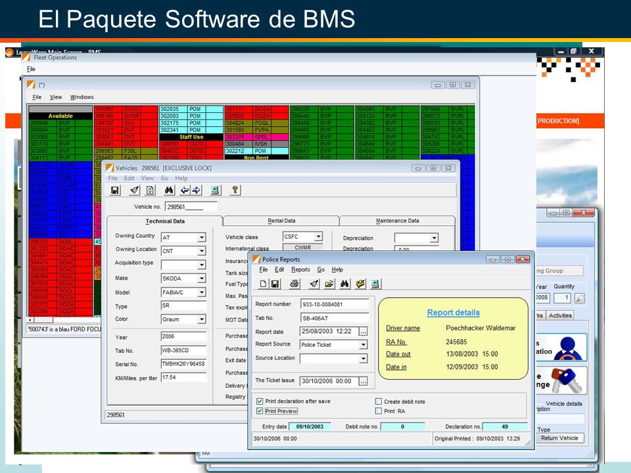Viewport: 631px width, 473px height.
Task: Click the Report number input field
Action: tap(335, 304)
